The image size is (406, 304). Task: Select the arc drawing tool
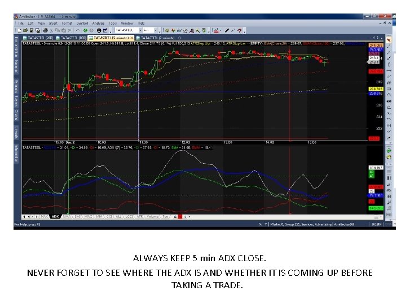(x=389, y=95)
